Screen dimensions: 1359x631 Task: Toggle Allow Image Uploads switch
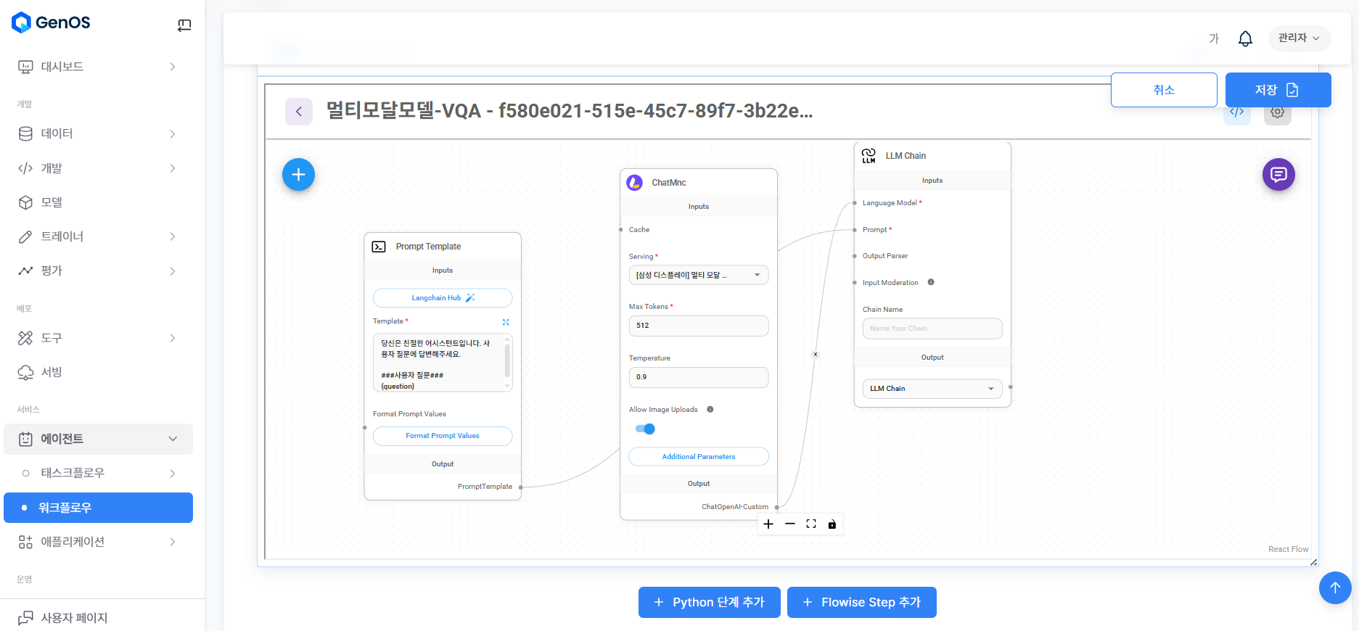coord(645,429)
